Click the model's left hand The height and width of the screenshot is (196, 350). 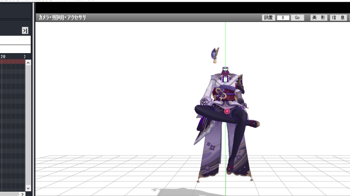[x=204, y=102]
